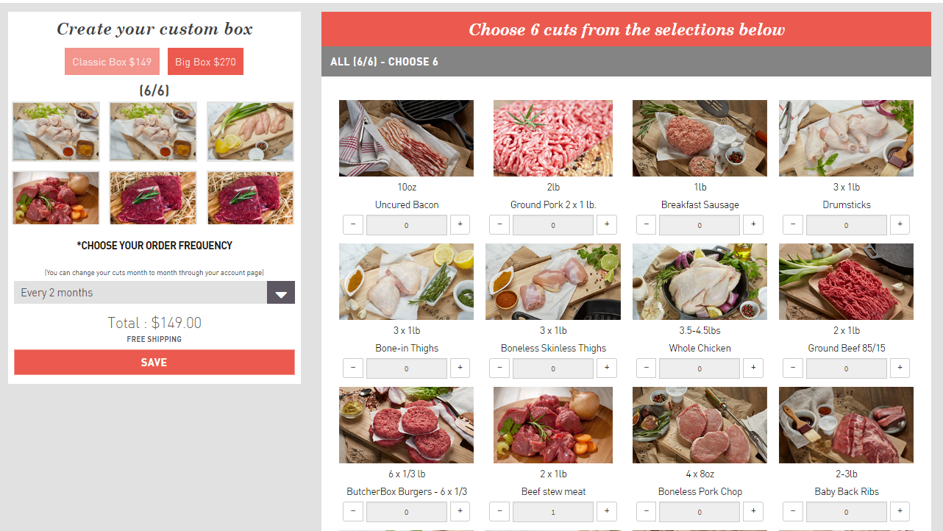Viewport: 943px width, 531px height.
Task: Add Ground Beef 85/15 with plus
Action: [x=900, y=368]
